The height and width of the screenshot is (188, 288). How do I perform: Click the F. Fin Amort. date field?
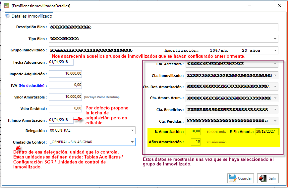267,131
